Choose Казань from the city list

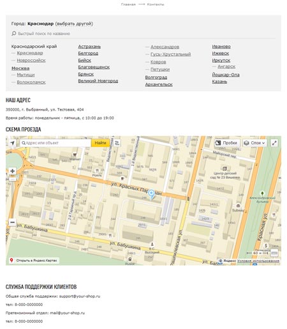(219, 82)
